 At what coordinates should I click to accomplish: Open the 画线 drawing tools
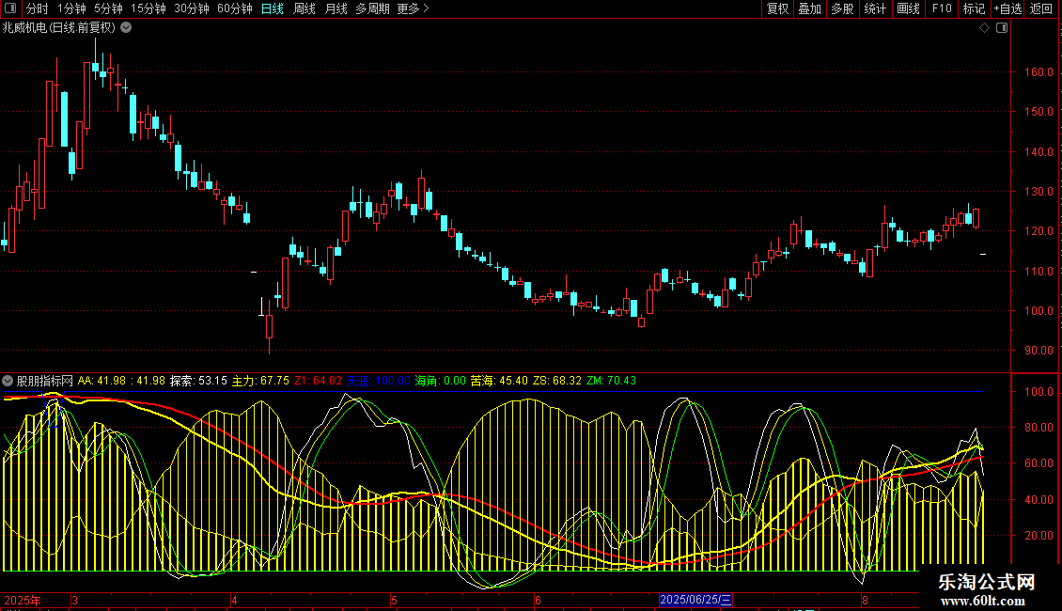point(908,8)
